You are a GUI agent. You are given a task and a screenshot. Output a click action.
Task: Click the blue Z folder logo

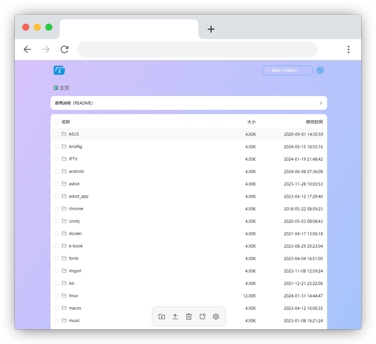[59, 70]
